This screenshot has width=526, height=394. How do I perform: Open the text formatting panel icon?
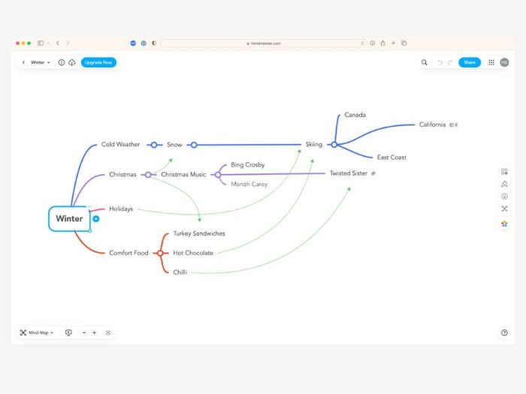pos(504,184)
